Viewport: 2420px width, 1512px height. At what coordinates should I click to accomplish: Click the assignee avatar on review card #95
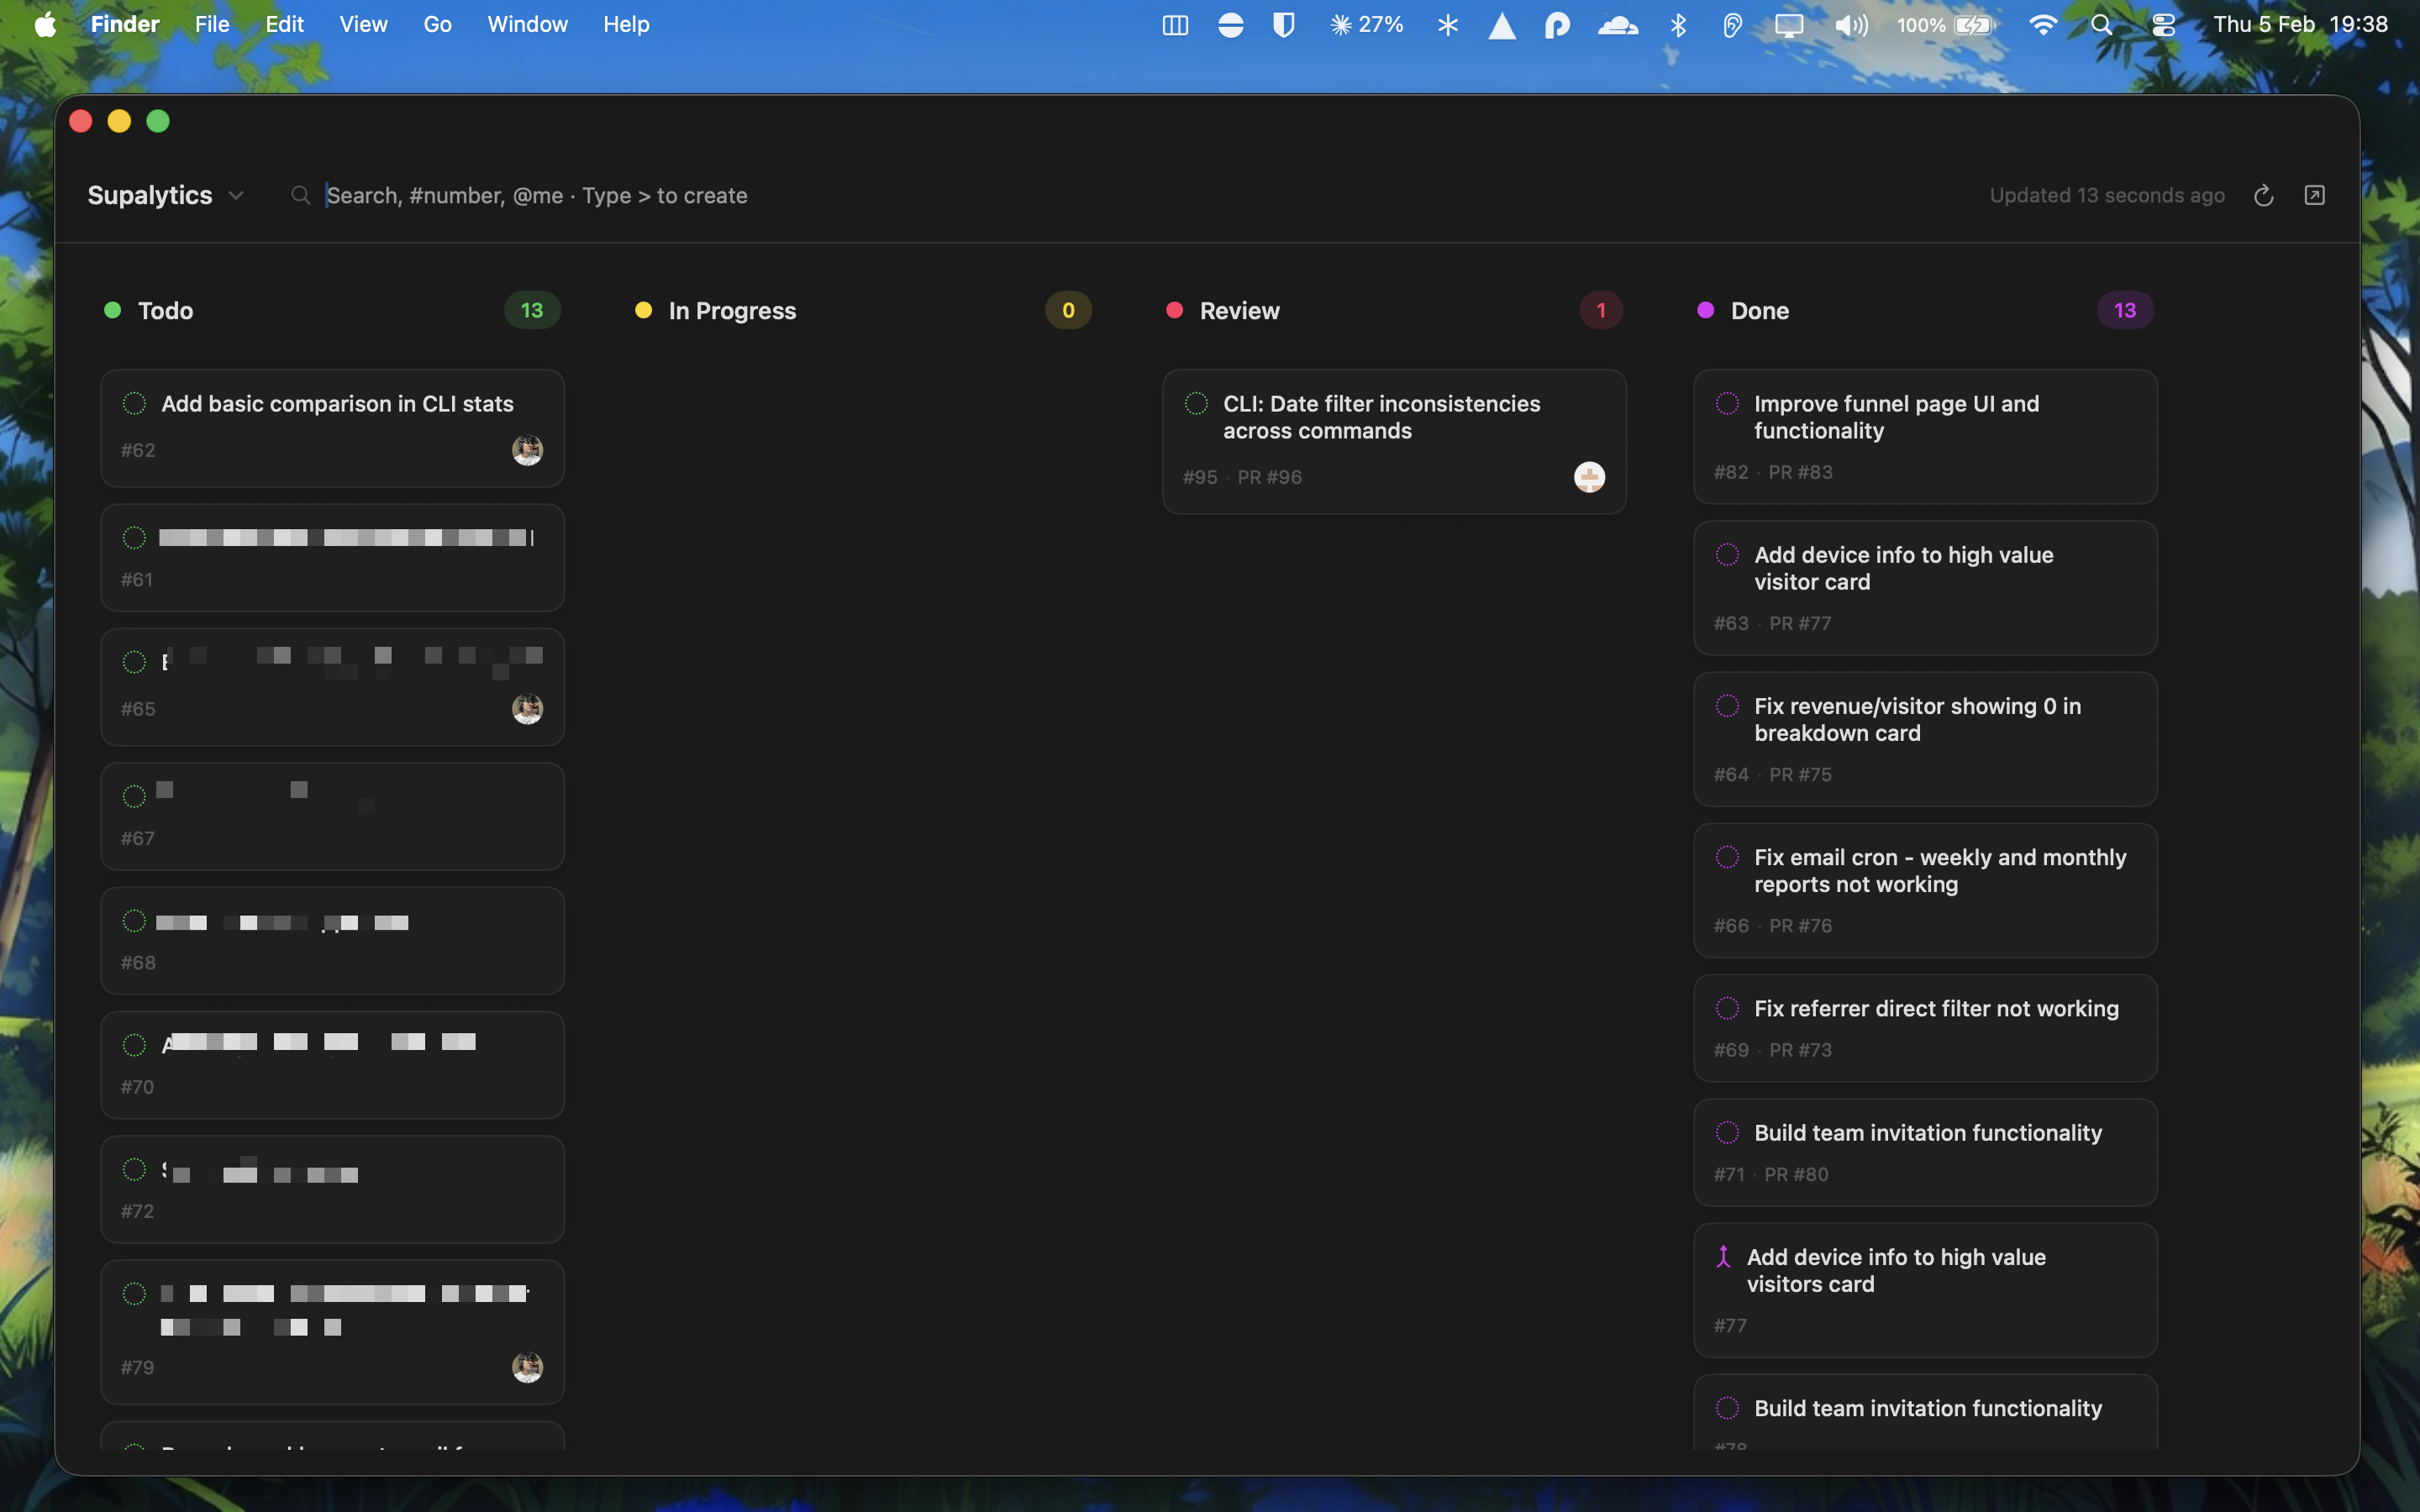coord(1589,477)
